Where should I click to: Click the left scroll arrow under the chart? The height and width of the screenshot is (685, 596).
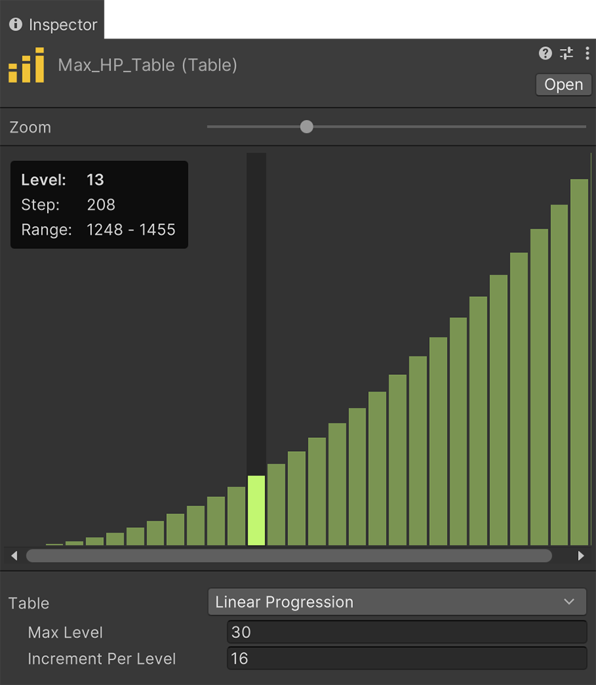(x=15, y=556)
